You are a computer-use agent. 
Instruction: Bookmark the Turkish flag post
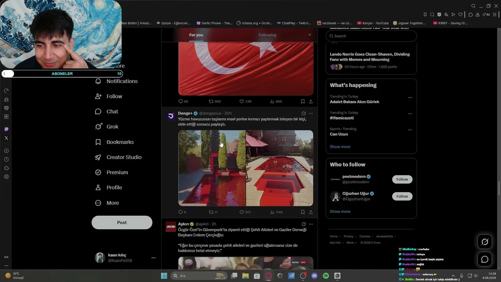click(303, 101)
